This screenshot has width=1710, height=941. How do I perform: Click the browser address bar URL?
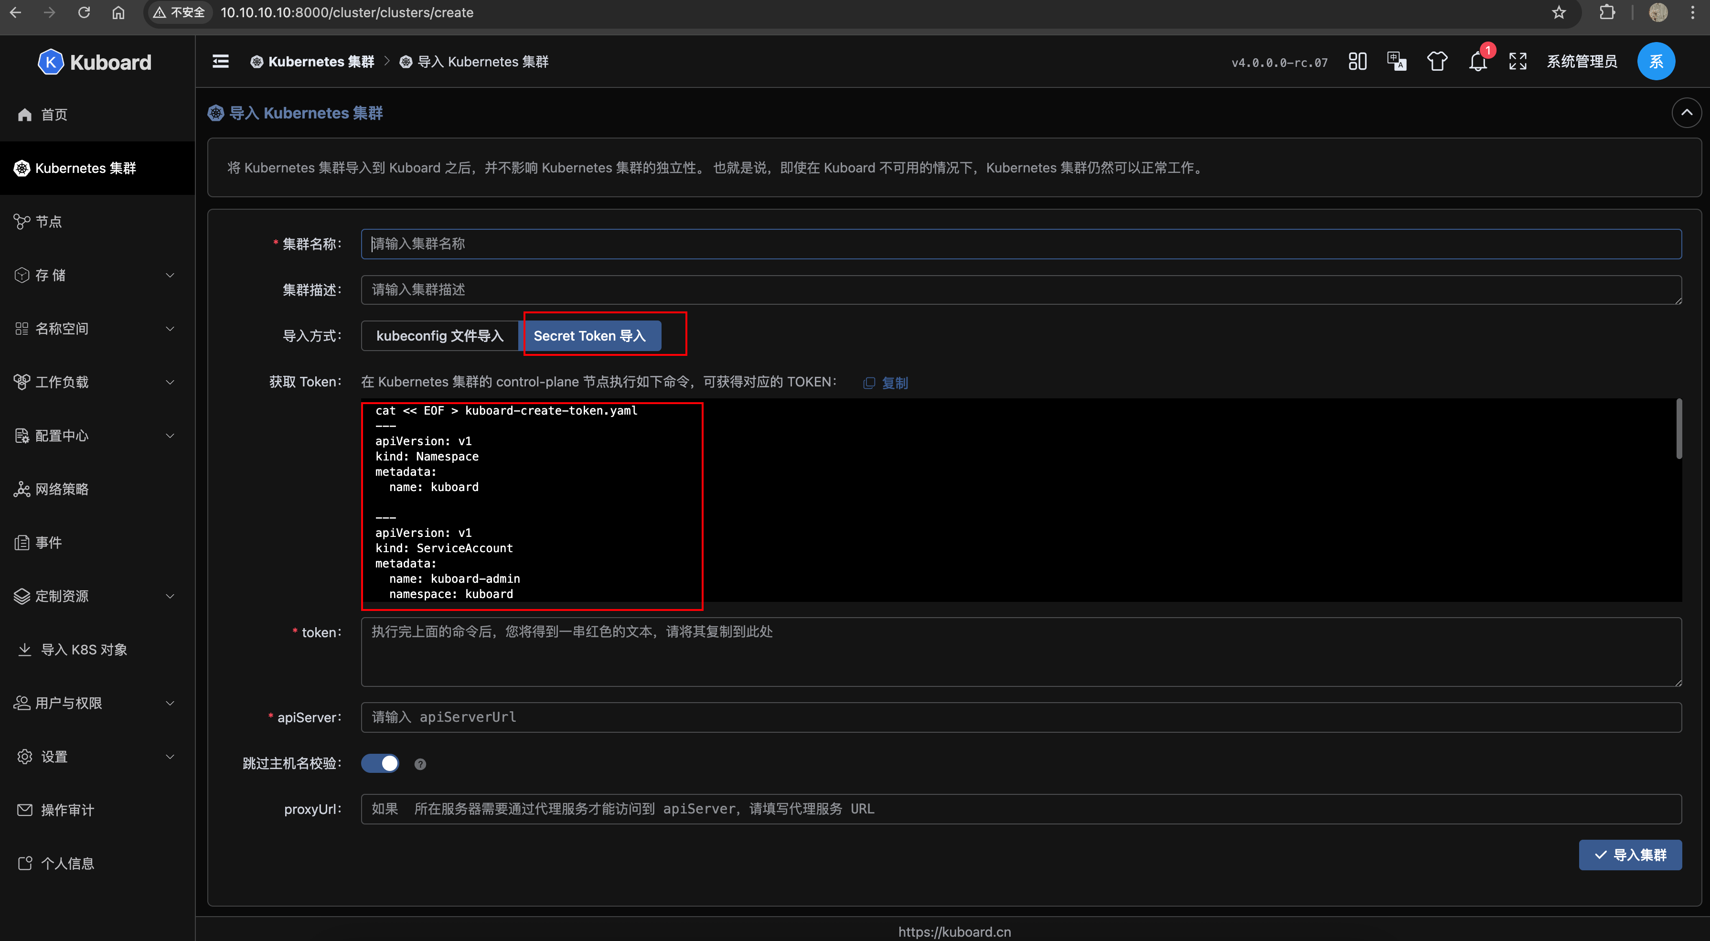coord(346,12)
